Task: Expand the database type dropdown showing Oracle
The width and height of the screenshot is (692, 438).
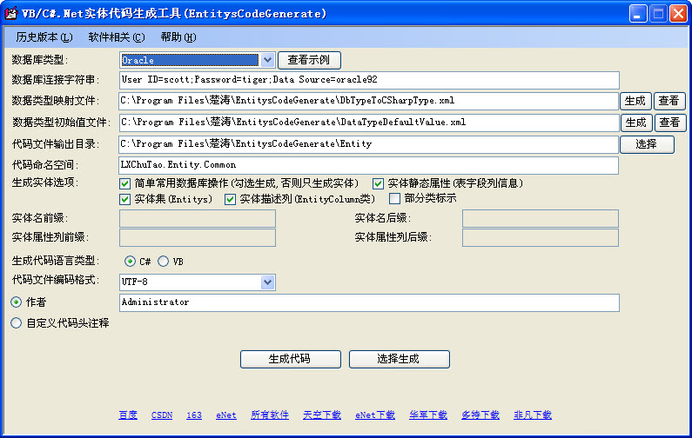Action: point(267,60)
